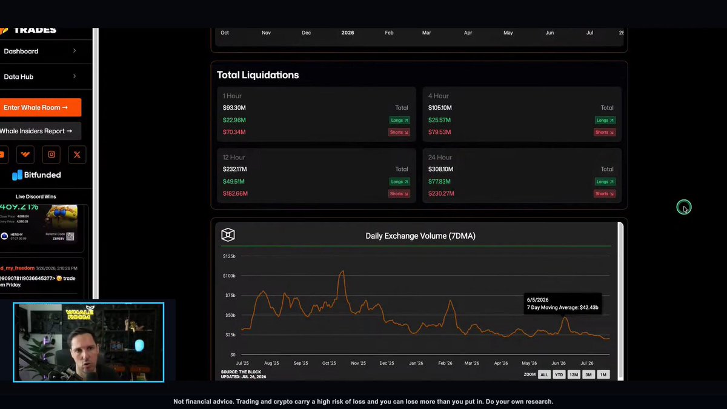Image resolution: width=727 pixels, height=409 pixels.
Task: Click The Block cube logo on chart
Action: [228, 235]
